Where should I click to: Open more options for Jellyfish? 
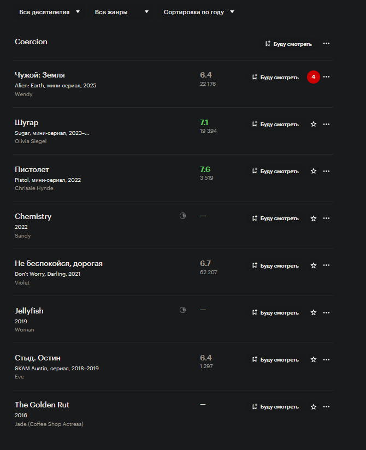click(326, 312)
